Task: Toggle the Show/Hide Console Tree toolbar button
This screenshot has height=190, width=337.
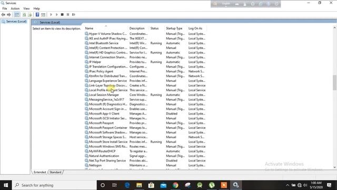Action: [17, 15]
